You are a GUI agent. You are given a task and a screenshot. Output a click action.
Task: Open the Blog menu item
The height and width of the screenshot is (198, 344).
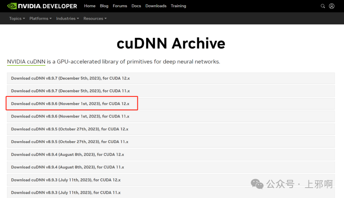tap(104, 6)
